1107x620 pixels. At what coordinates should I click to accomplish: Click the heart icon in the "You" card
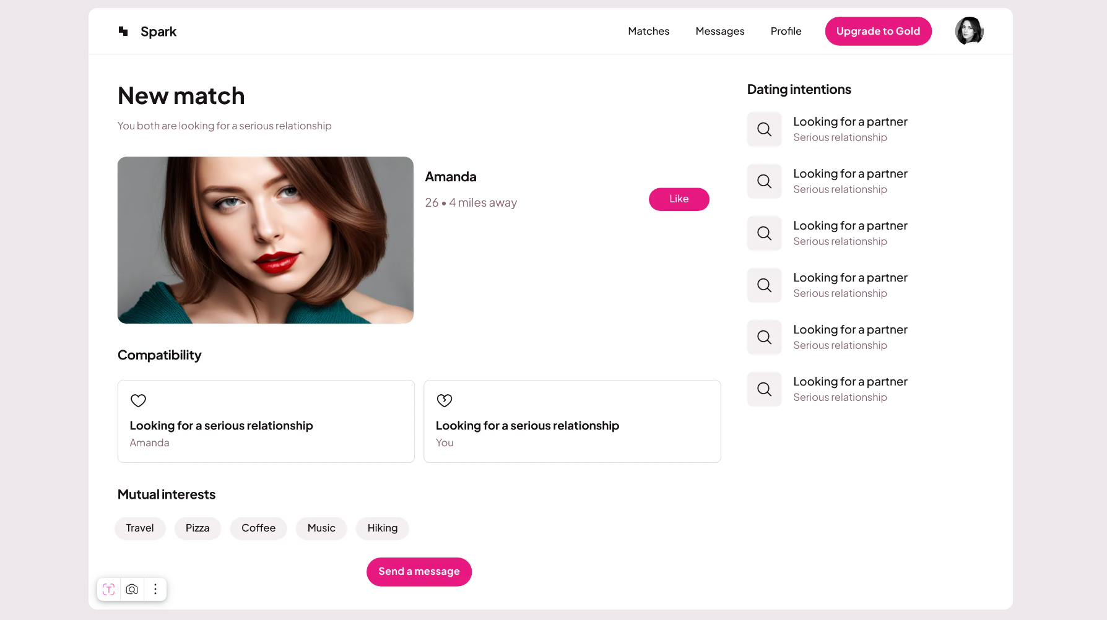pos(445,400)
